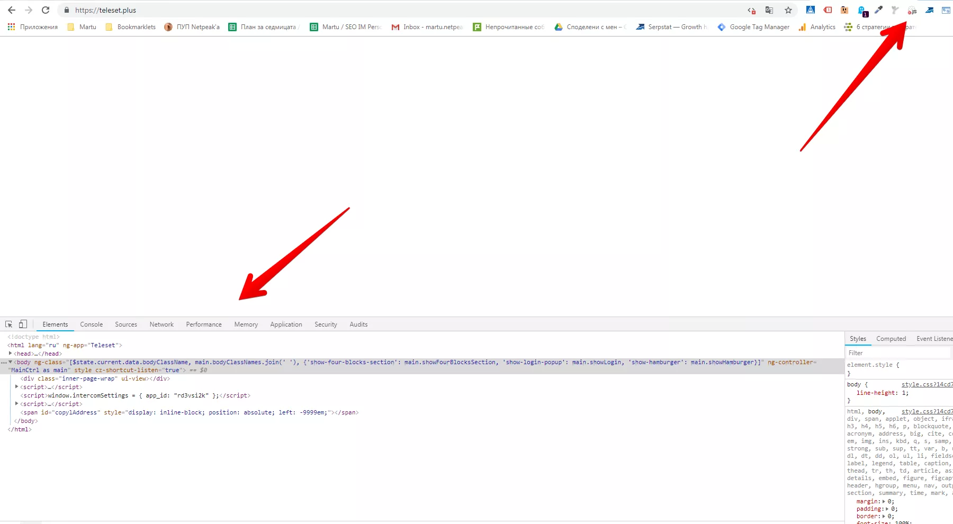Image resolution: width=953 pixels, height=524 pixels.
Task: Switch to the Sources tab
Action: click(x=126, y=324)
